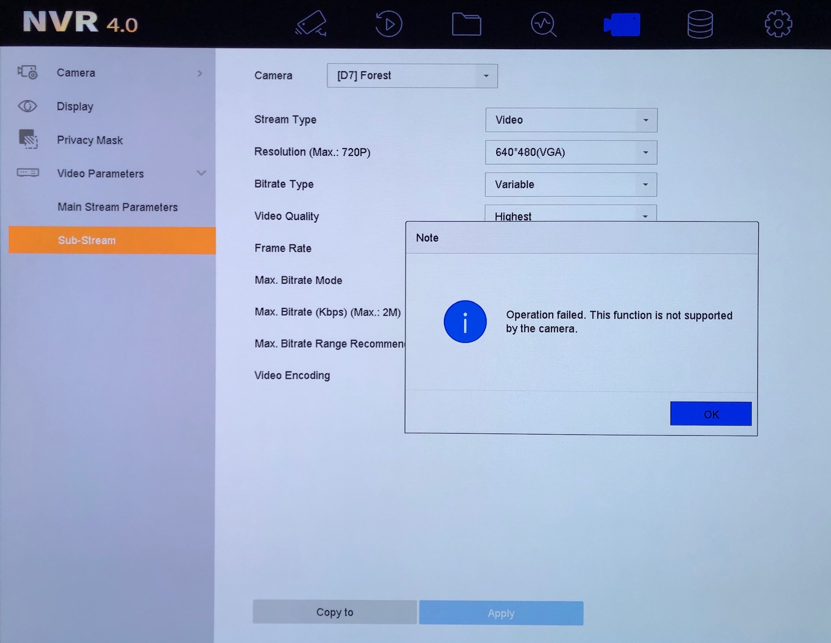This screenshot has width=831, height=643.
Task: Select the blue Camera management icon
Action: click(622, 24)
